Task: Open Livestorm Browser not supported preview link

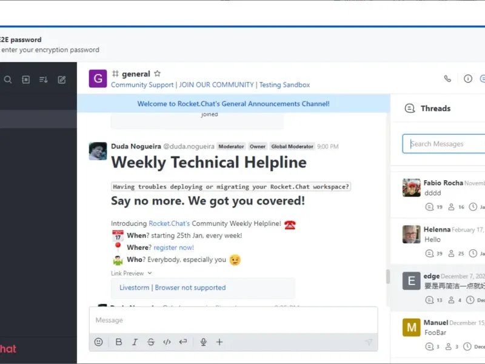Action: 173,288
